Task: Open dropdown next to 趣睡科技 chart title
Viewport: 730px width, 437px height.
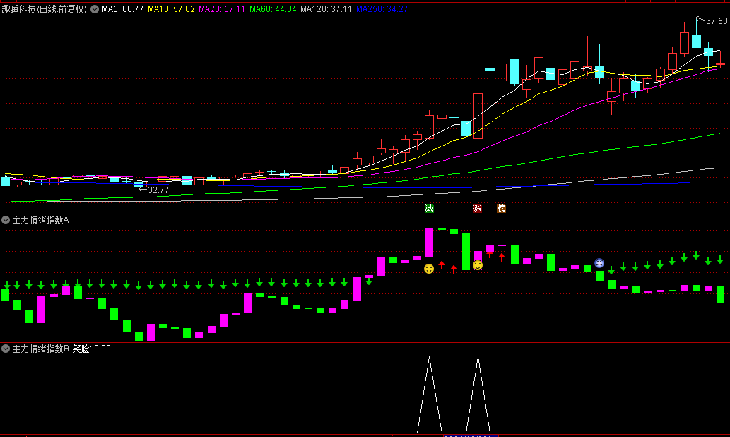Action: coord(95,9)
